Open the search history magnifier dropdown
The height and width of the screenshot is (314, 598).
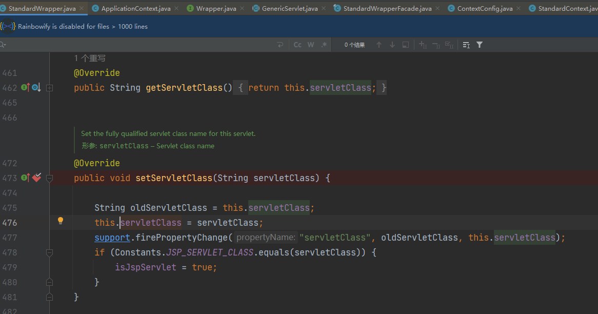point(3,45)
